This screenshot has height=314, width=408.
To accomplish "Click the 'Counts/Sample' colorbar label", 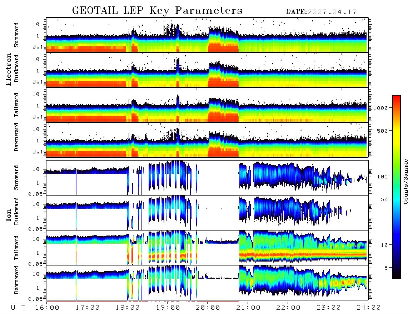I will [405, 181].
